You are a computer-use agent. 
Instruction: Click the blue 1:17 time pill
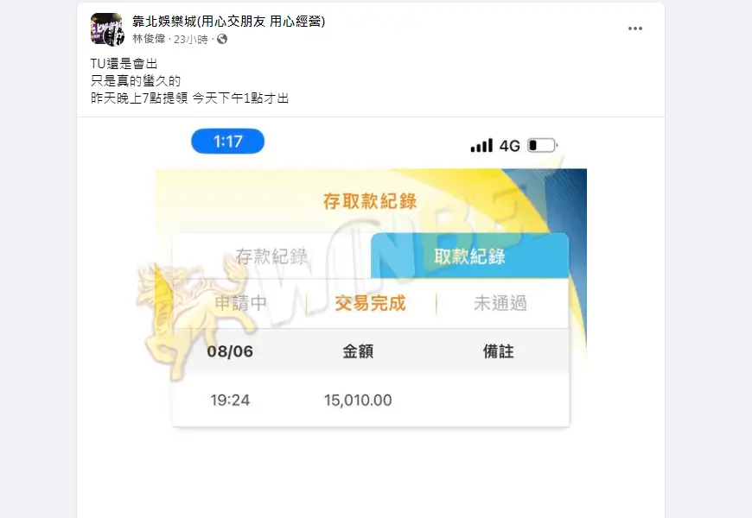coord(228,142)
